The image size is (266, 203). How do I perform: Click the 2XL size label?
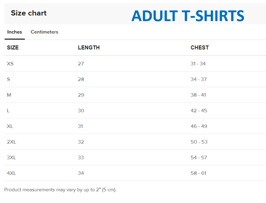pos(11,142)
